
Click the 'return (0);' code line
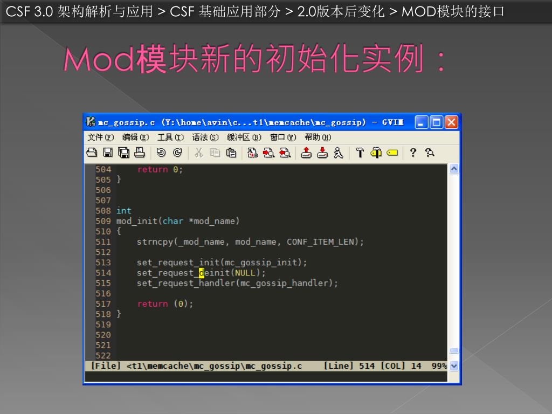click(165, 304)
